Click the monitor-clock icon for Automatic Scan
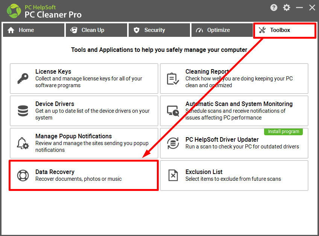The width and height of the screenshot is (319, 236). click(x=173, y=111)
